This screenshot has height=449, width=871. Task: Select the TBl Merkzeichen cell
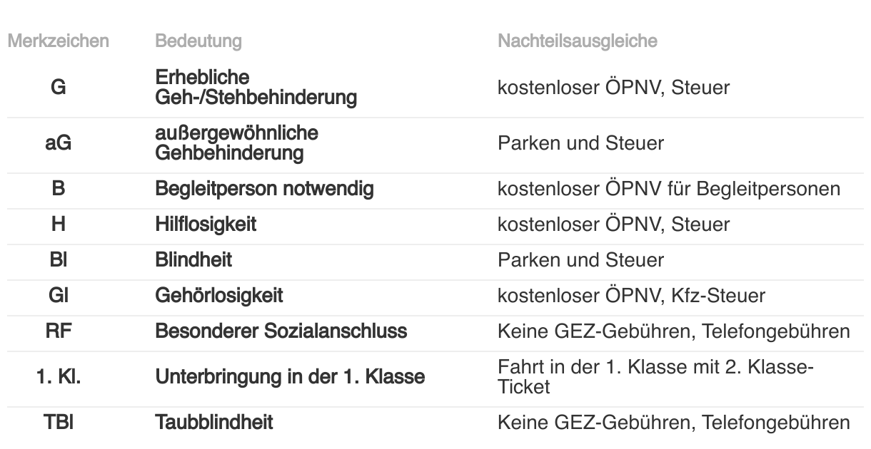point(59,423)
